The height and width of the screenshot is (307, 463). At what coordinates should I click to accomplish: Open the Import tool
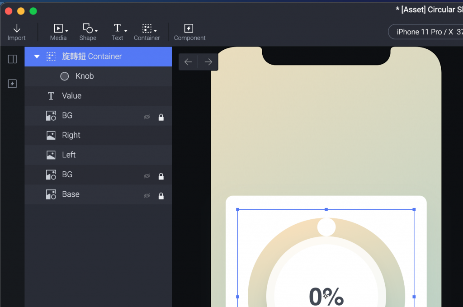(x=17, y=32)
